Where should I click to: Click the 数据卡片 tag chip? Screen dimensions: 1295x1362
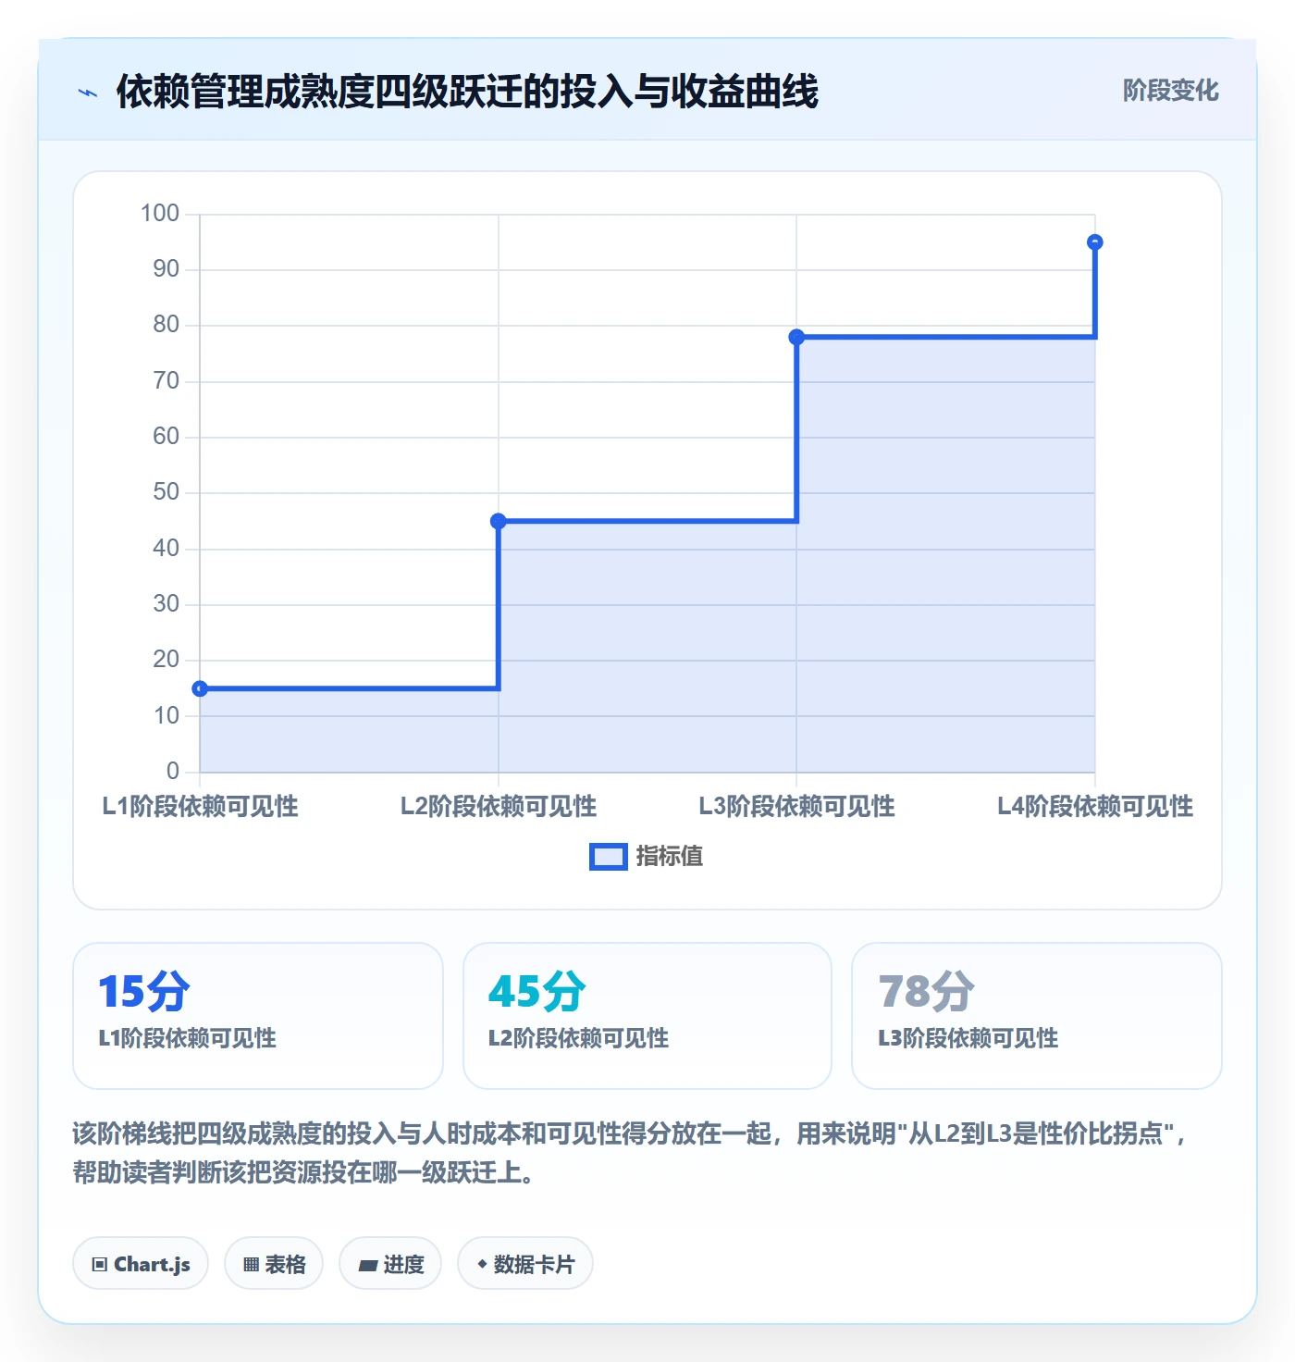pyautogui.click(x=525, y=1263)
